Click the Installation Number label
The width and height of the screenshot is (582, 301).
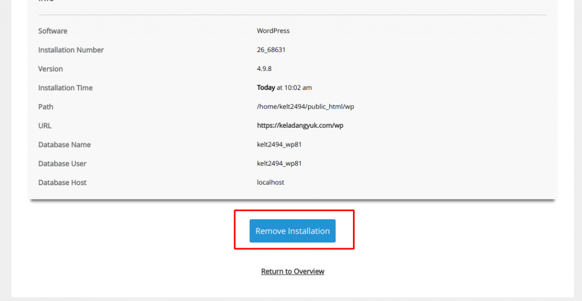click(x=71, y=50)
